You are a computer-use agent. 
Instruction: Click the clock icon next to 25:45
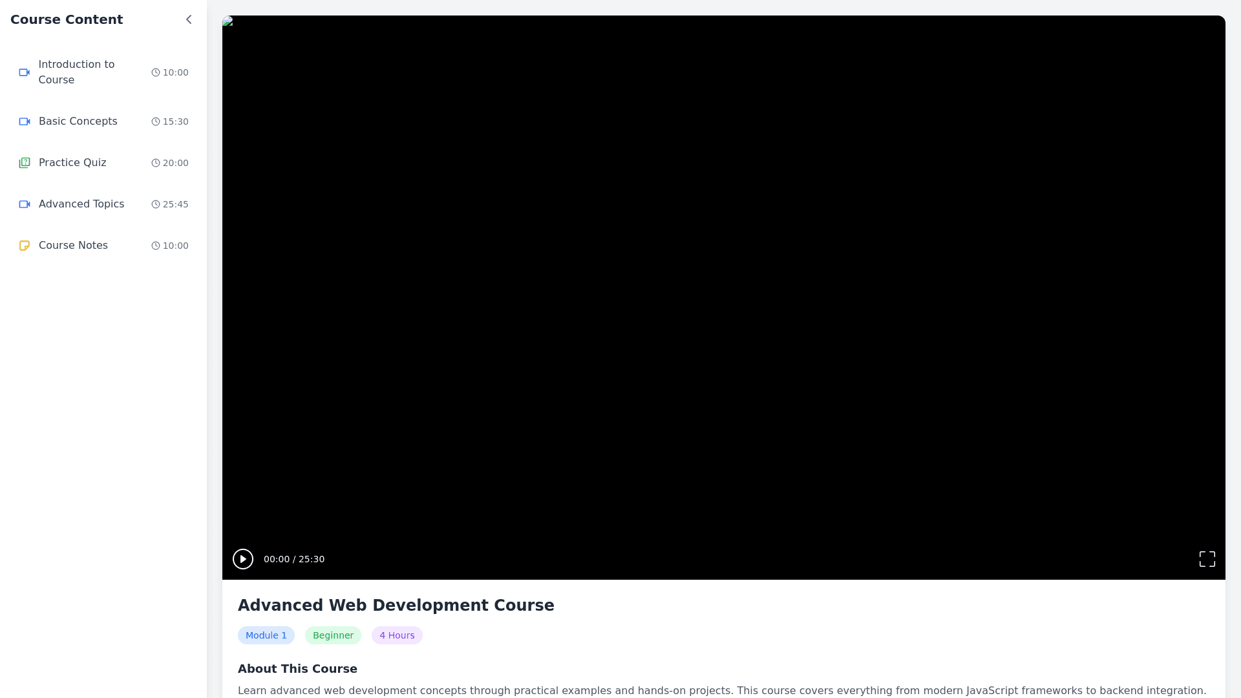(x=155, y=204)
